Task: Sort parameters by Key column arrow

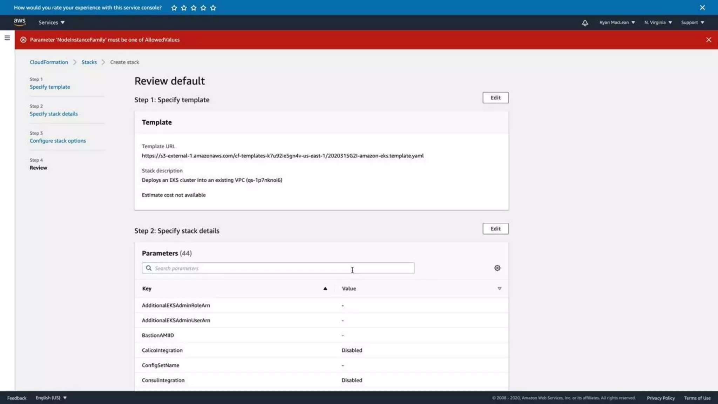Action: click(x=325, y=288)
